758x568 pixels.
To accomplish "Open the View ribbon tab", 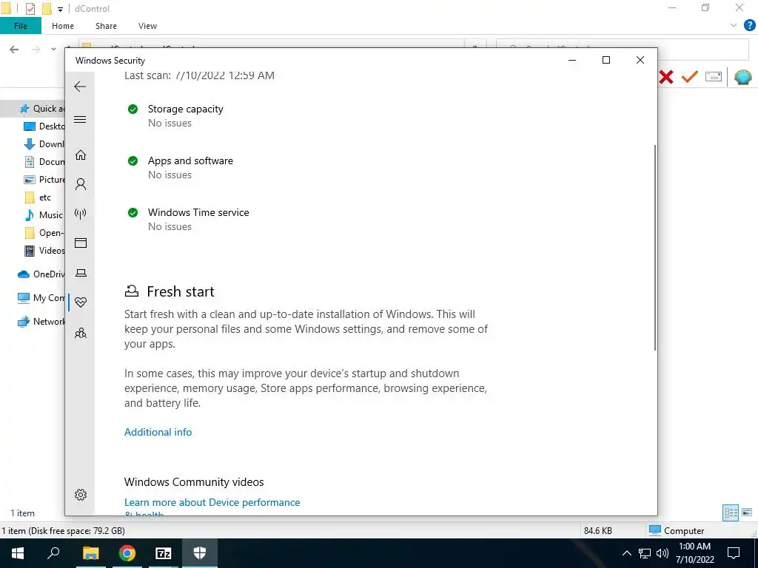I will click(x=147, y=26).
